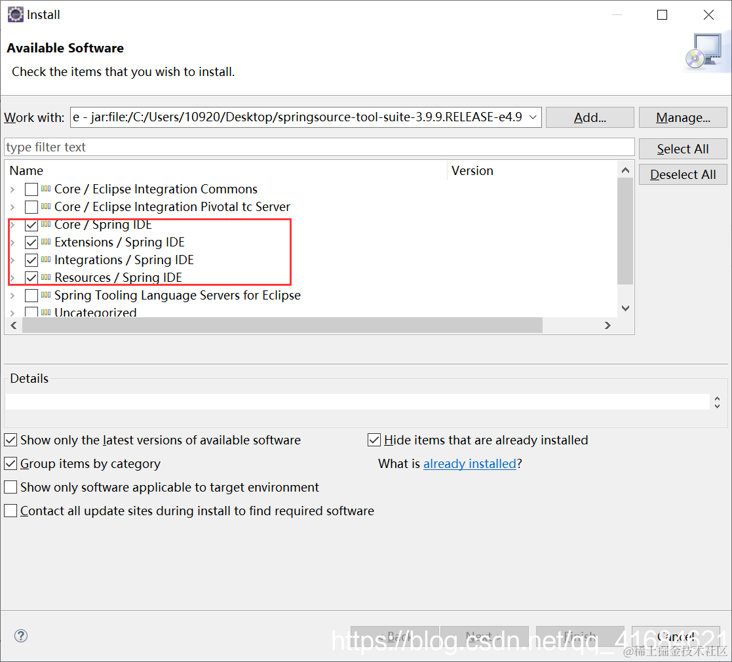The height and width of the screenshot is (662, 732).
Task: Click category icon beside Spring Tooling Language Servers
Action: tap(46, 294)
